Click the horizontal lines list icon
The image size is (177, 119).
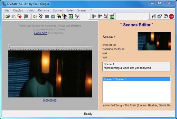coord(47,16)
